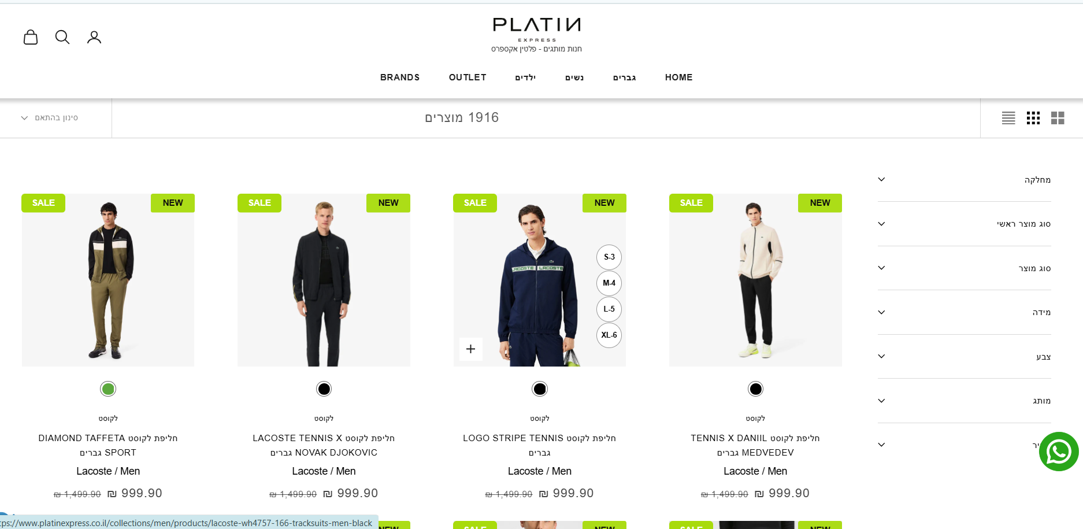Image resolution: width=1083 pixels, height=529 pixels.
Task: Open the OUTLET menu item
Action: (468, 77)
